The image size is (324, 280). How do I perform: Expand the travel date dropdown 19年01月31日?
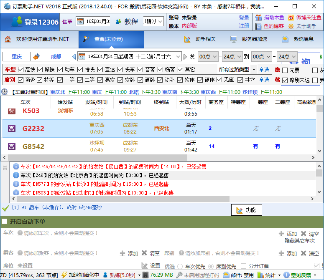coord(178,56)
